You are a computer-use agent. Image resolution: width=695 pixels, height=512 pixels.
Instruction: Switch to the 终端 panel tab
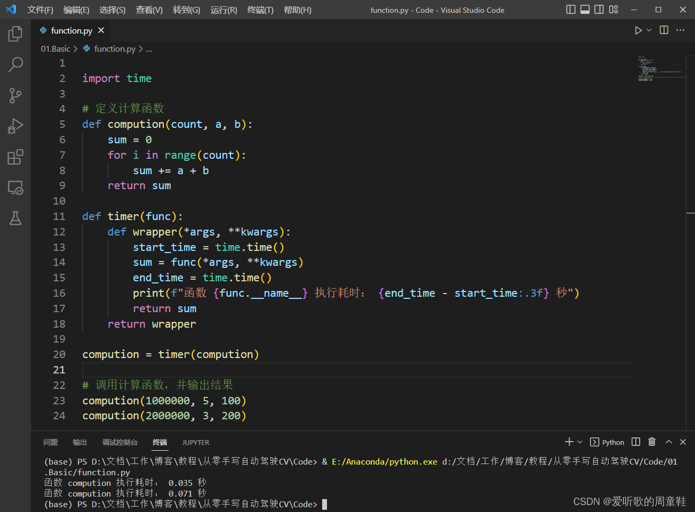160,442
